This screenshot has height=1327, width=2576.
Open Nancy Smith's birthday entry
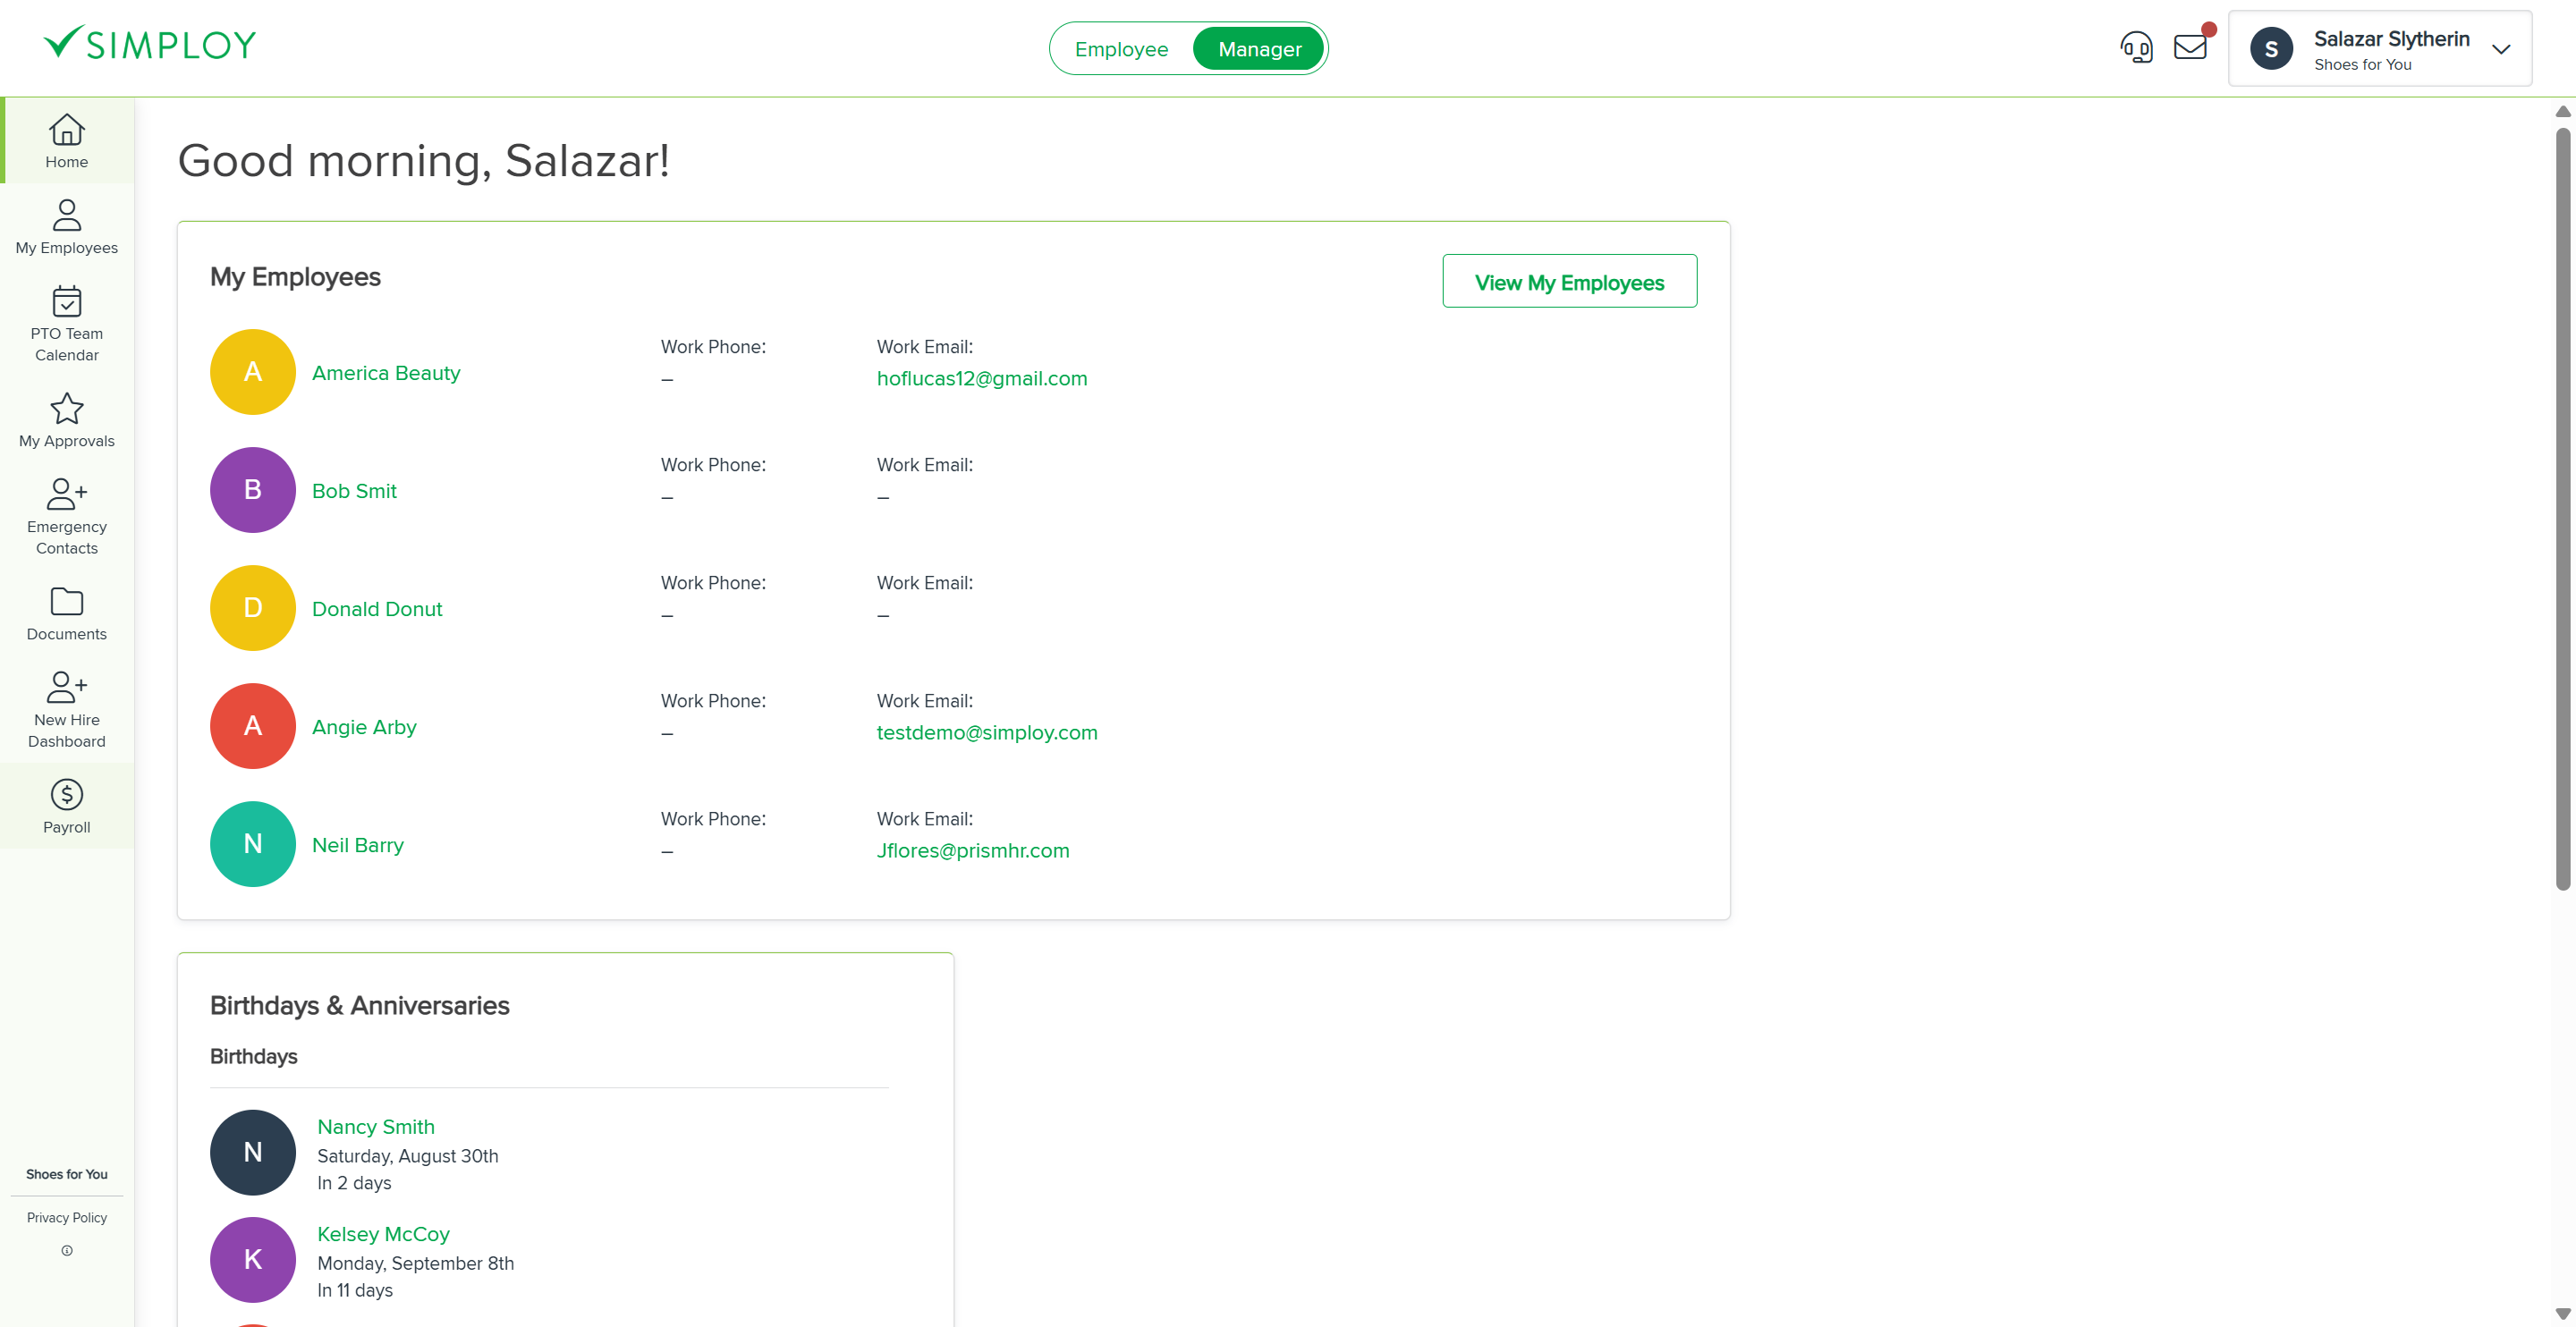(x=375, y=1126)
